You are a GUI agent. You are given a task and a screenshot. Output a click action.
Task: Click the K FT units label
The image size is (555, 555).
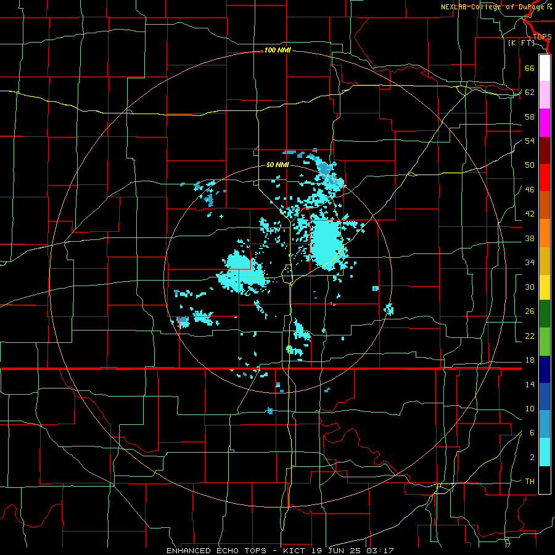(521, 43)
